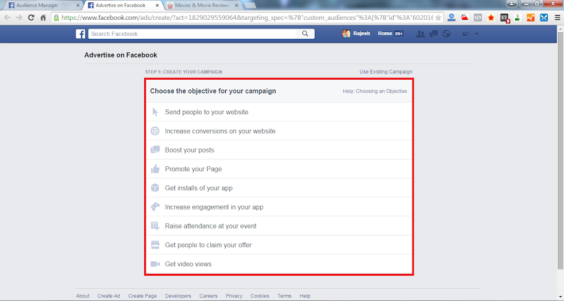Open the Privacy footer link
The width and height of the screenshot is (564, 301).
[x=234, y=296]
